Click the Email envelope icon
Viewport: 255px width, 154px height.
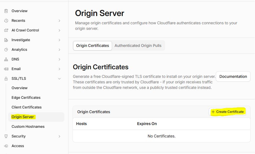(6, 69)
